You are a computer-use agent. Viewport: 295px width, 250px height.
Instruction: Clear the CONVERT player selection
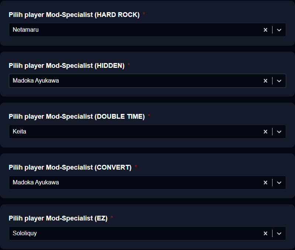pos(265,183)
